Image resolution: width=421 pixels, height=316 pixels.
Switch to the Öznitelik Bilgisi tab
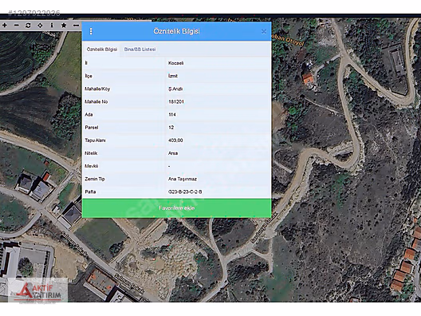click(102, 49)
